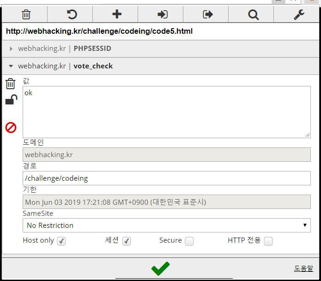Delete all cookies with toolbar trash icon

pyautogui.click(x=26, y=14)
